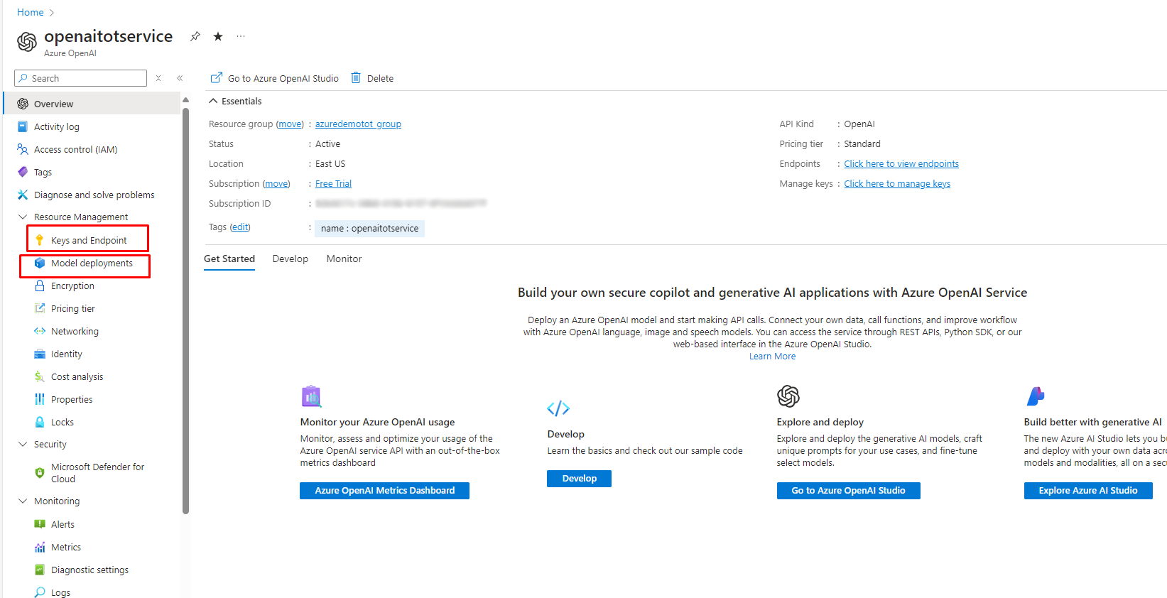
Task: Open the Encryption settings
Action: tap(72, 286)
